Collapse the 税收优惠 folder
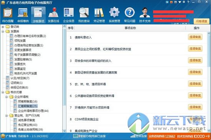 coord(3,92)
